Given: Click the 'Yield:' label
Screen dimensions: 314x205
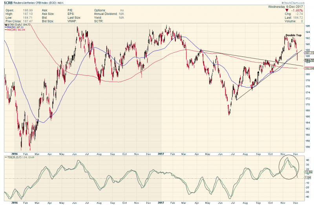Looking at the screenshot, I should pyautogui.click(x=98, y=18).
